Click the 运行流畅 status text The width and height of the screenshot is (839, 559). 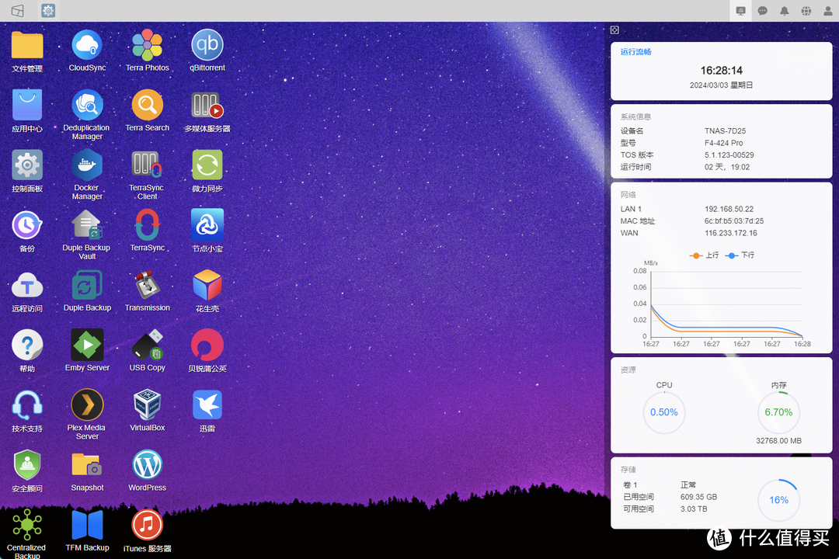[635, 52]
